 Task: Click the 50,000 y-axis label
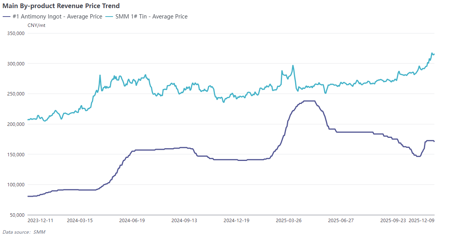[x=17, y=215]
